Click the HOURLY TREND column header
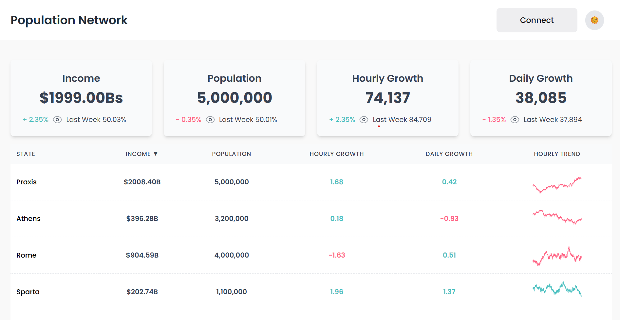Screen dimensions: 620x320 point(557,154)
